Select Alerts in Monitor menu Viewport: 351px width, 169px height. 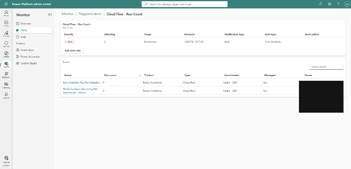click(x=34, y=30)
